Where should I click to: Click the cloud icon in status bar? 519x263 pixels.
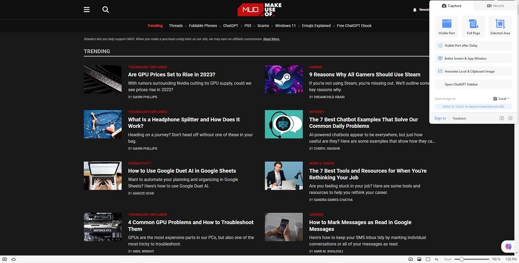click(13, 259)
